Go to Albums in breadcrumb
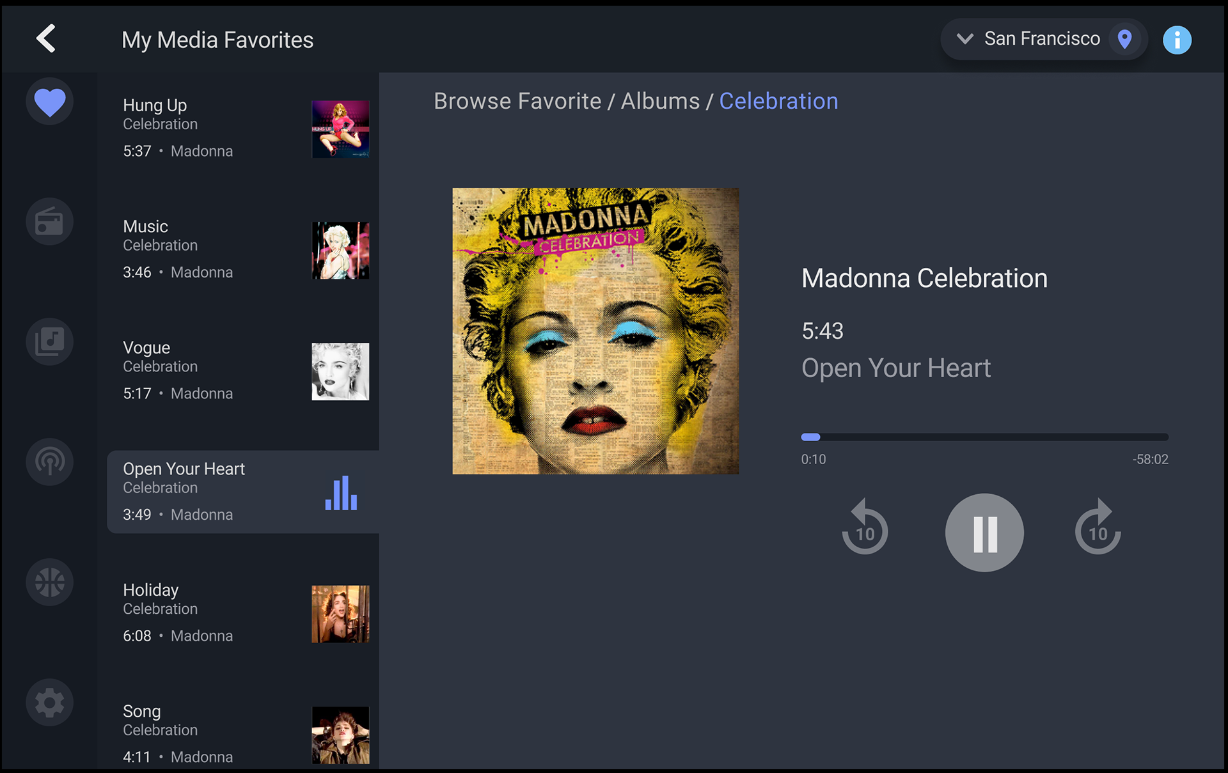This screenshot has height=773, width=1228. click(x=660, y=101)
